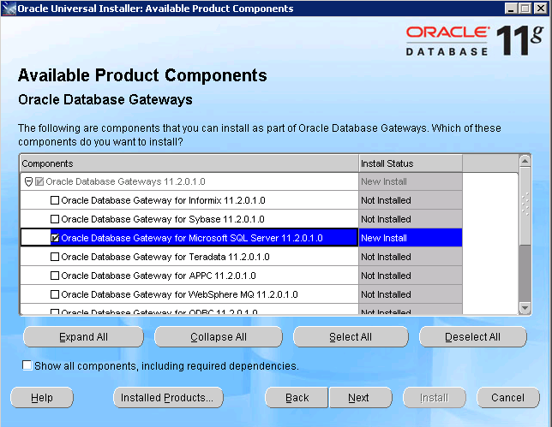Screen dimensions: 552x427
Task: Open Installed Products dialog
Action: (168, 398)
